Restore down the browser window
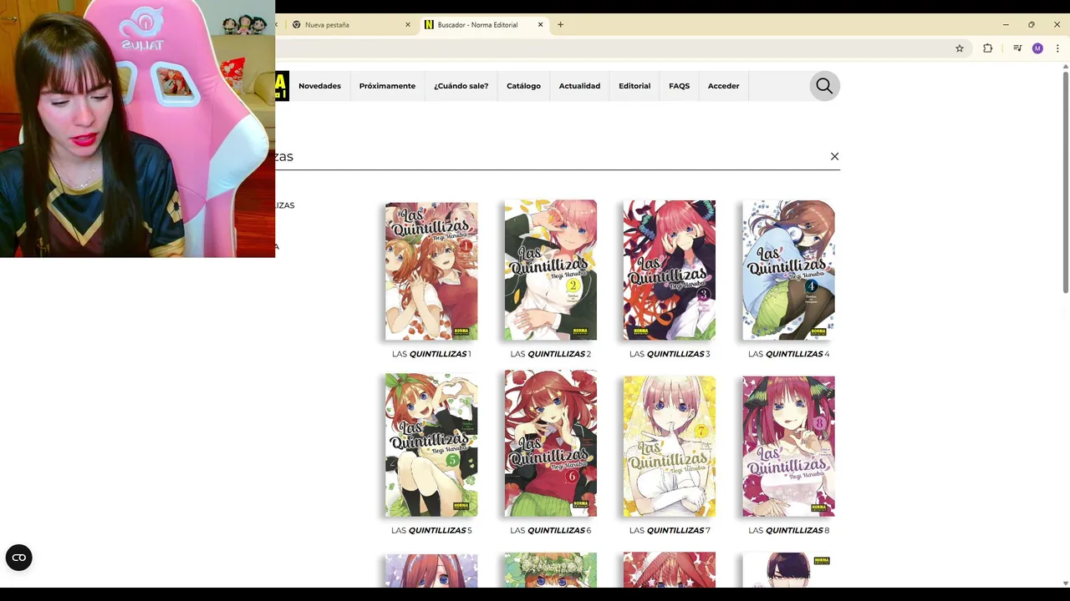Screen dimensions: 1070x601 pyautogui.click(x=1031, y=25)
